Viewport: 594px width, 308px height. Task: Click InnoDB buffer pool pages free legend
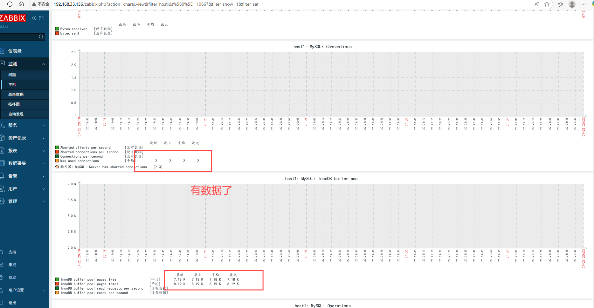(x=89, y=280)
